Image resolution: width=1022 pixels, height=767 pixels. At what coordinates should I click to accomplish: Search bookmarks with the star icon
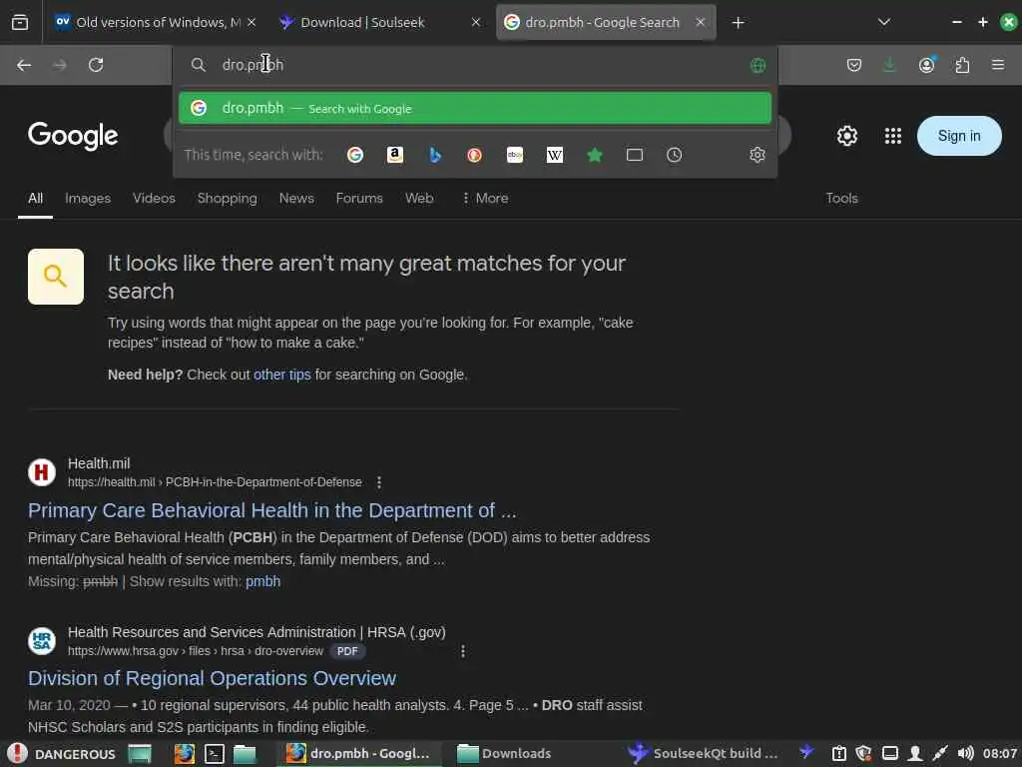click(x=595, y=155)
